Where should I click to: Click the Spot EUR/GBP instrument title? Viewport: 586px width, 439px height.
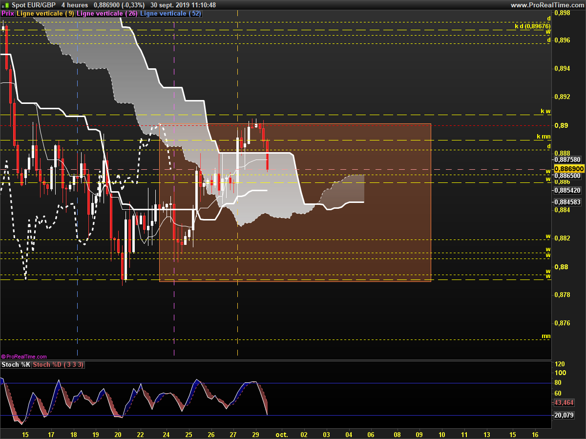[x=34, y=5]
